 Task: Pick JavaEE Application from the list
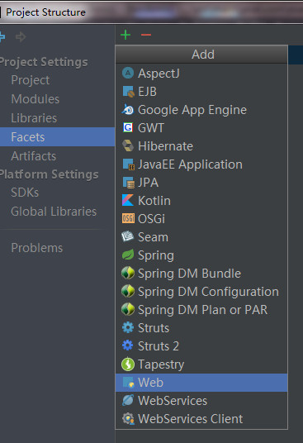point(201,164)
